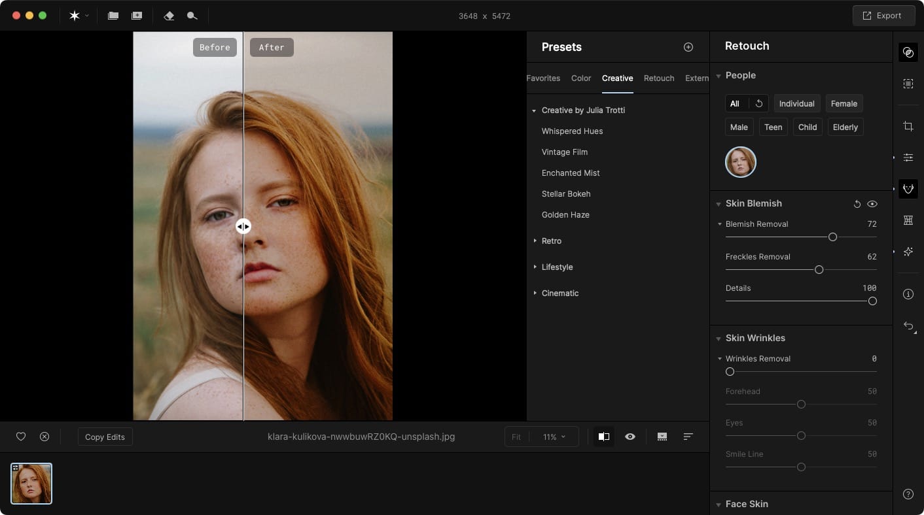The height and width of the screenshot is (515, 924).
Task: Toggle preview eye in bottom toolbar
Action: (x=630, y=437)
